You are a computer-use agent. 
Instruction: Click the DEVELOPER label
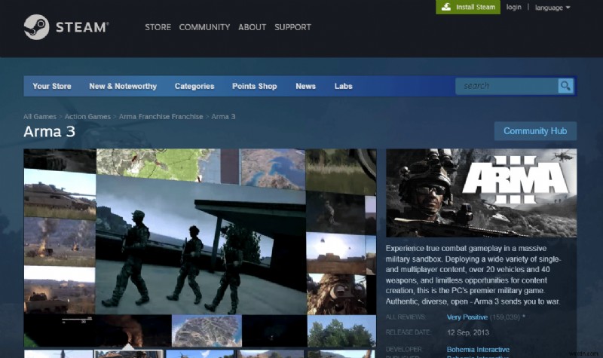[x=404, y=350]
